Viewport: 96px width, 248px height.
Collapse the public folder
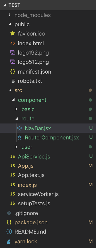(10, 24)
